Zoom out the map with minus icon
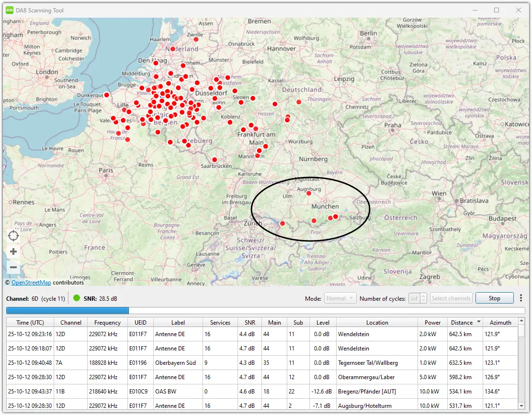The height and width of the screenshot is (415, 532). click(x=13, y=267)
